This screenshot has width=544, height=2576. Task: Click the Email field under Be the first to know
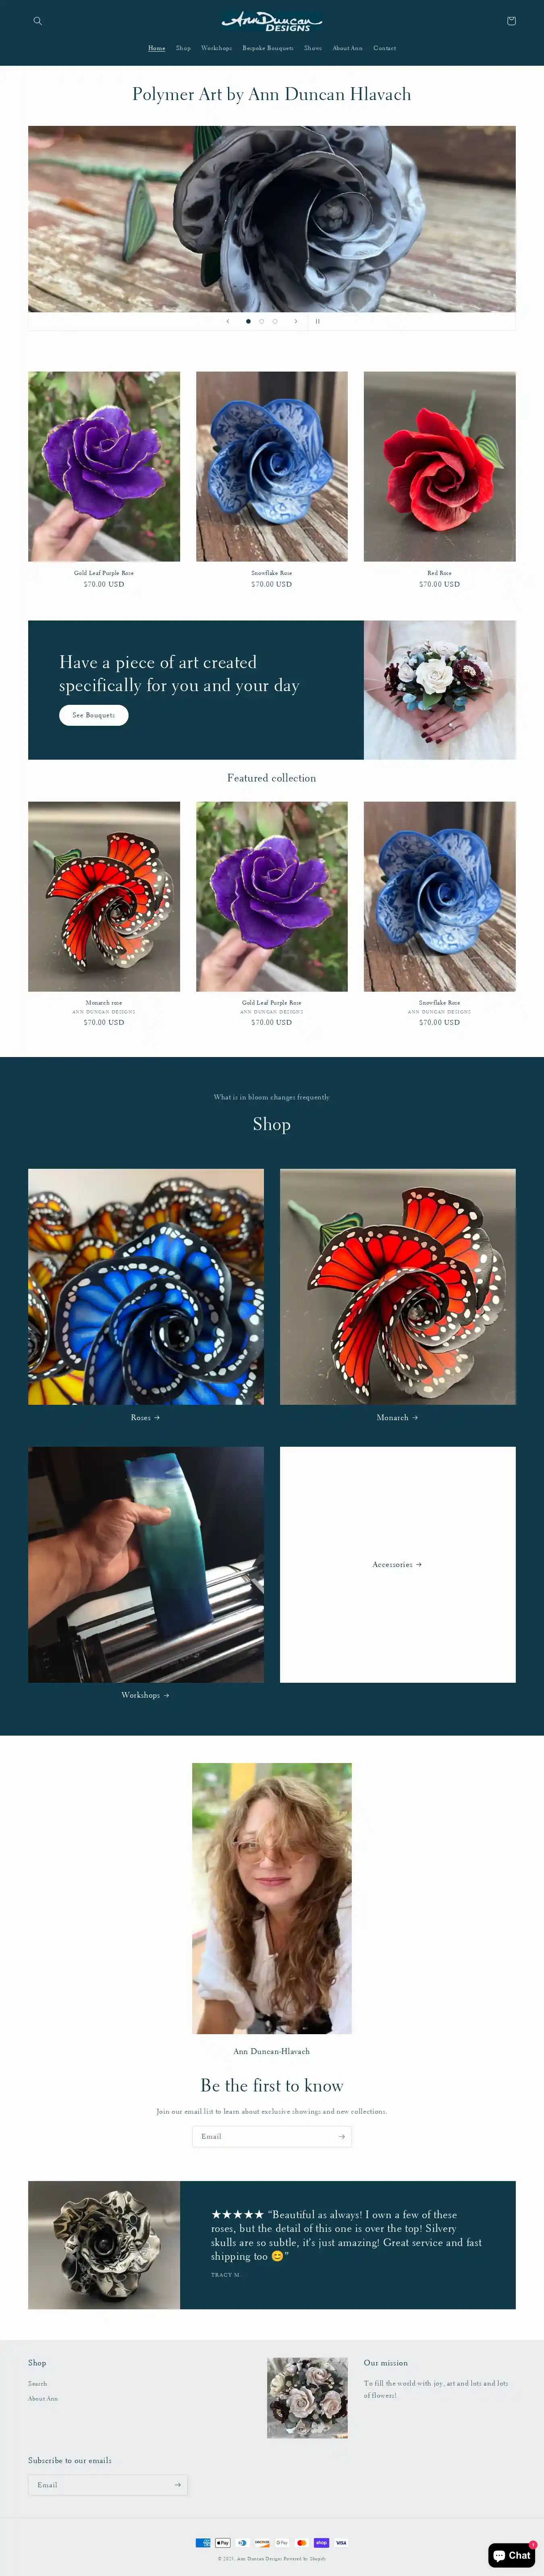262,2136
